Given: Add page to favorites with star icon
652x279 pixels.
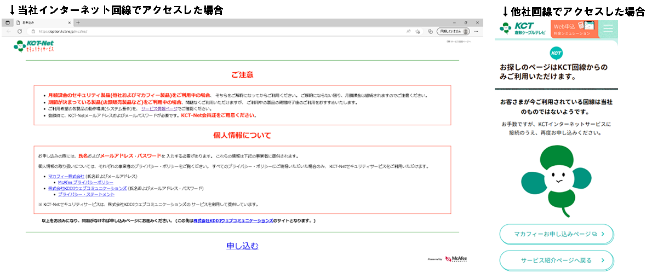Looking at the screenshot, I should pos(417,31).
